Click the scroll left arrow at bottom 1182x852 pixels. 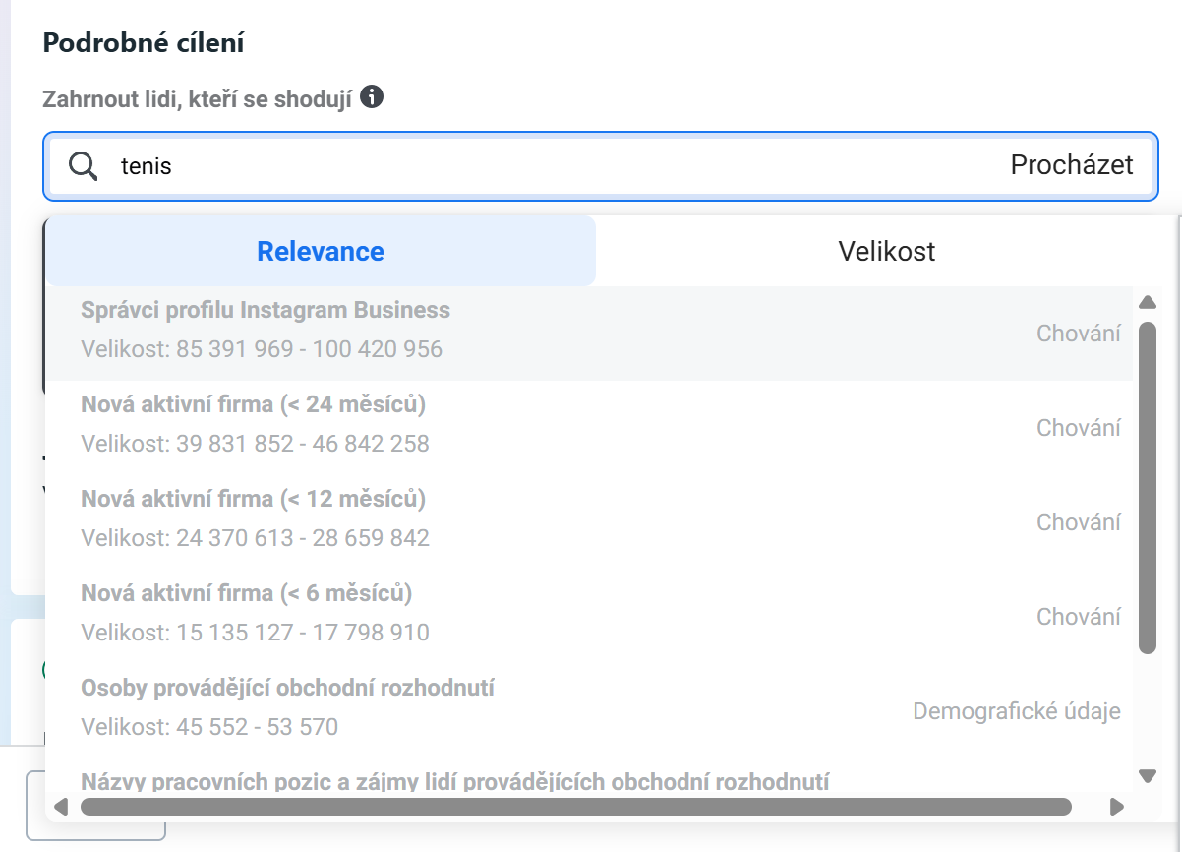[x=61, y=807]
